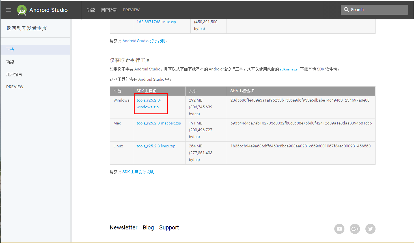Open the Newsletter footer link
The image size is (414, 243).
pyautogui.click(x=124, y=227)
